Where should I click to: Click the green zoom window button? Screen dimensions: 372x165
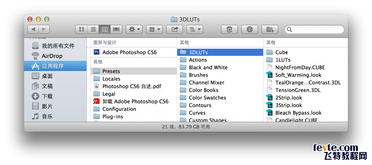(x=47, y=20)
